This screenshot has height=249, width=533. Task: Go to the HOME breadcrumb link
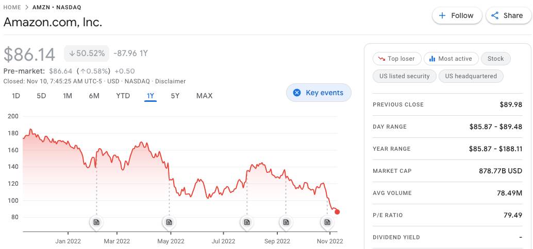coord(12,7)
